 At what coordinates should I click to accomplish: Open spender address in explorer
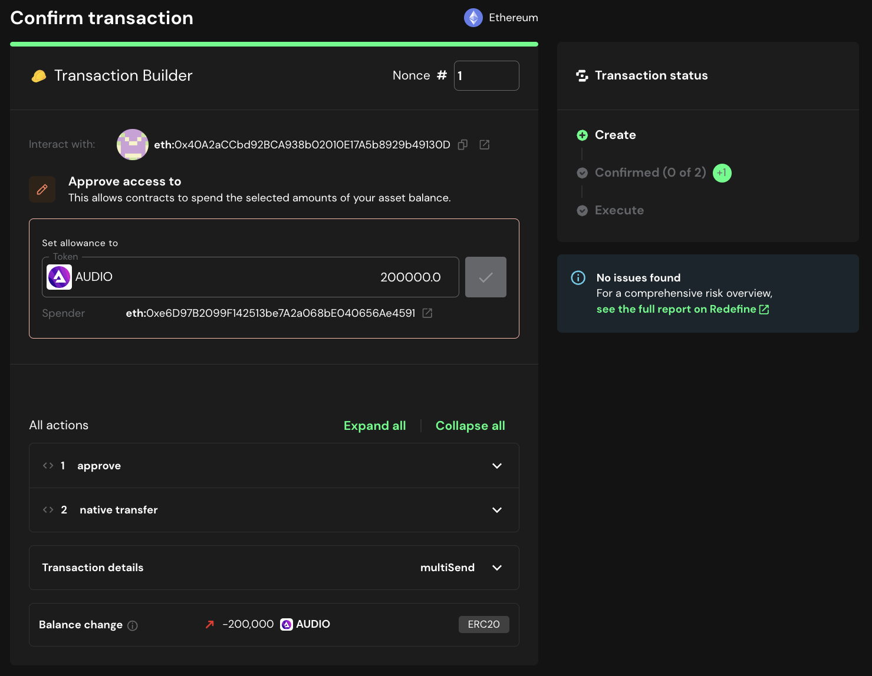(427, 313)
